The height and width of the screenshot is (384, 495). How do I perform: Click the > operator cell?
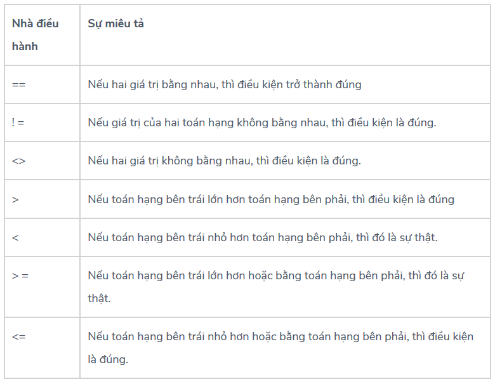click(x=15, y=199)
